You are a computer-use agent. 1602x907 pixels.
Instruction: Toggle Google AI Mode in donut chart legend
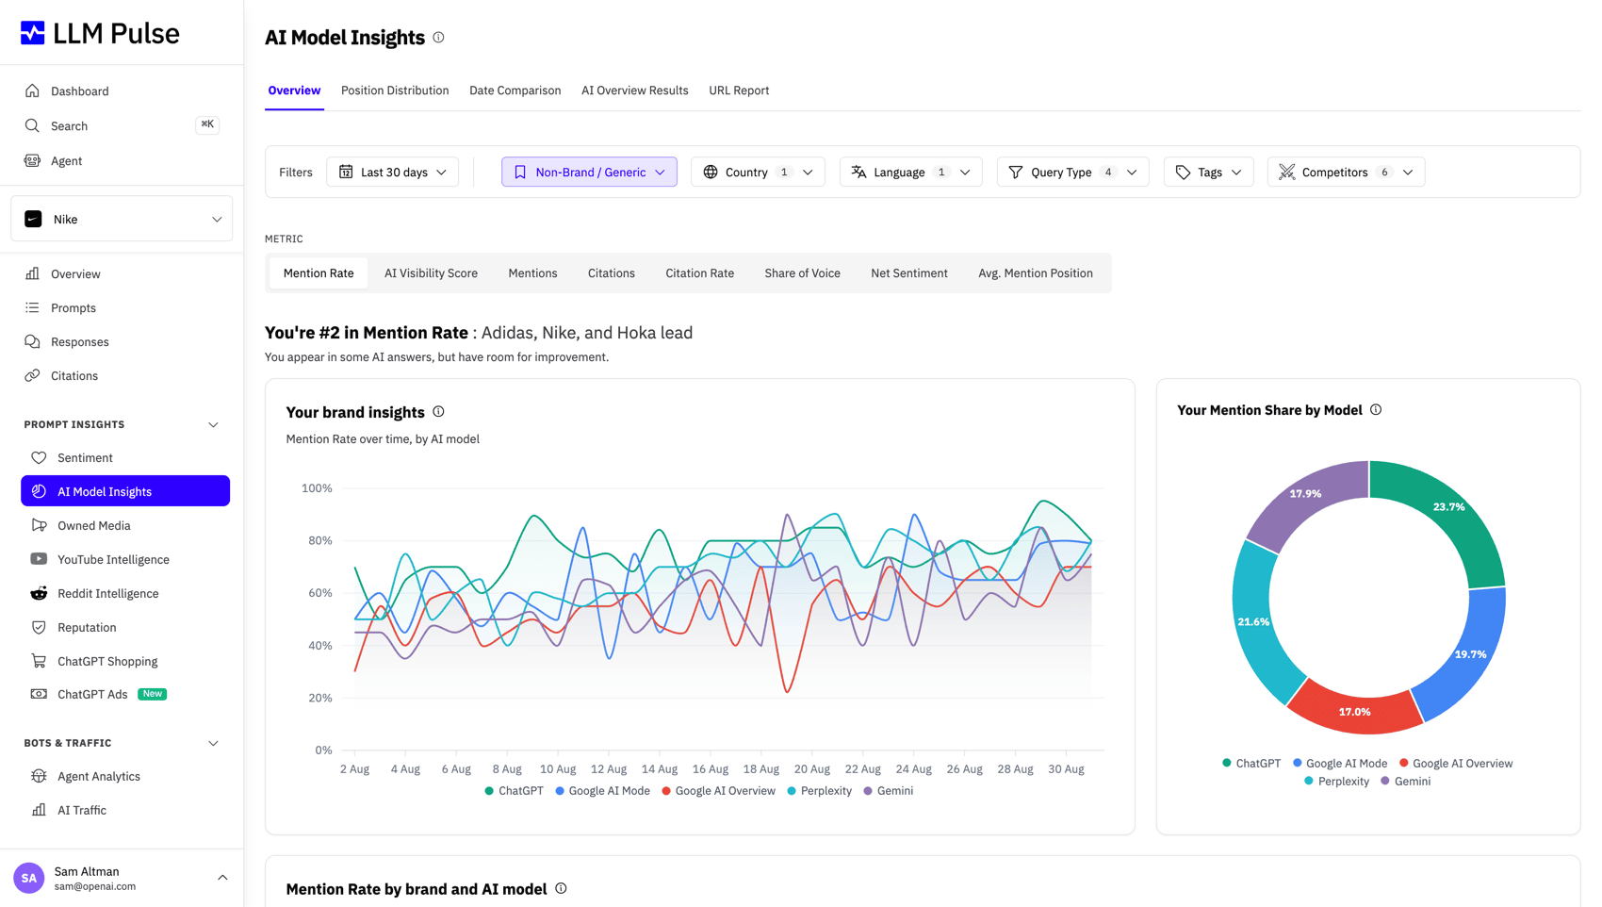(x=1340, y=764)
